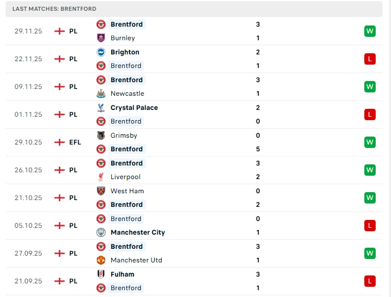
Task: Click the Fulham club crest icon
Action: [x=101, y=274]
